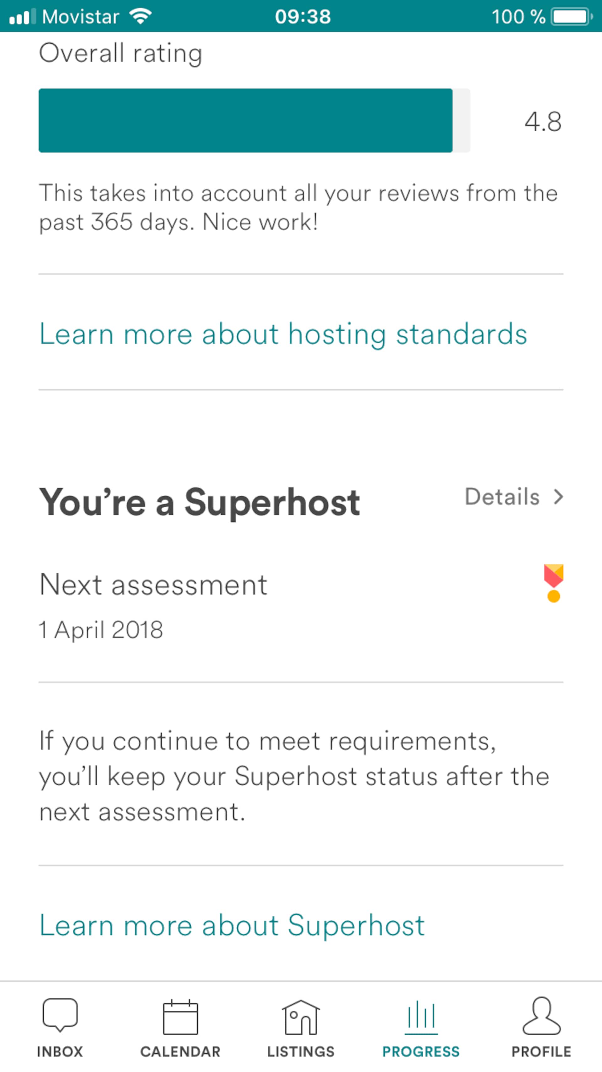Tap the You're a Superhost heading
This screenshot has height=1072, width=602.
[199, 502]
